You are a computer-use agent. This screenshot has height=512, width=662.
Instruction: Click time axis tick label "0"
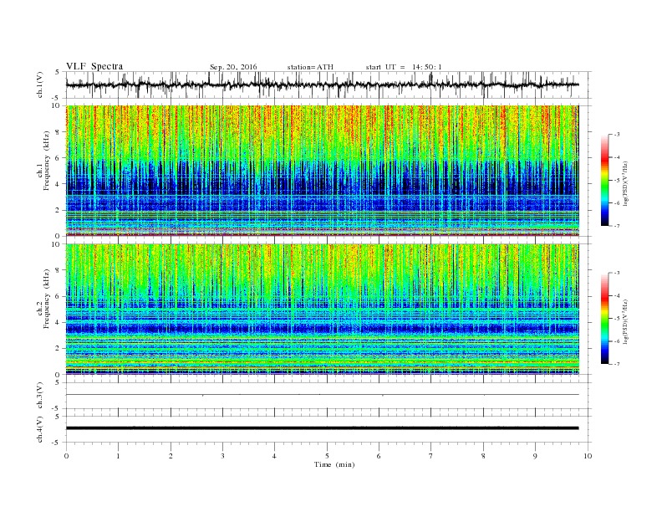point(66,456)
